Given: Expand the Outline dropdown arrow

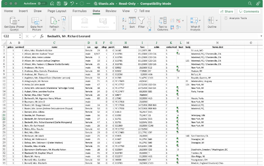Looking at the screenshot, I should (x=217, y=20).
